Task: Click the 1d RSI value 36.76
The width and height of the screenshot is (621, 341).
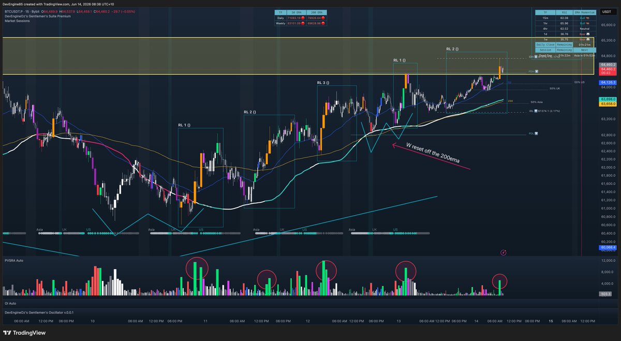Action: coord(564,34)
